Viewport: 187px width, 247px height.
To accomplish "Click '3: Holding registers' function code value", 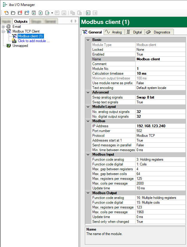I will pyautogui.click(x=160, y=159).
